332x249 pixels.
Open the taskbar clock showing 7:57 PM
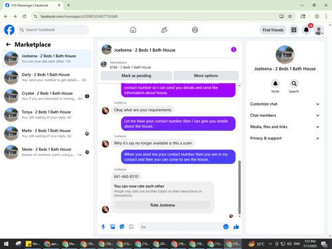[x=309, y=244]
